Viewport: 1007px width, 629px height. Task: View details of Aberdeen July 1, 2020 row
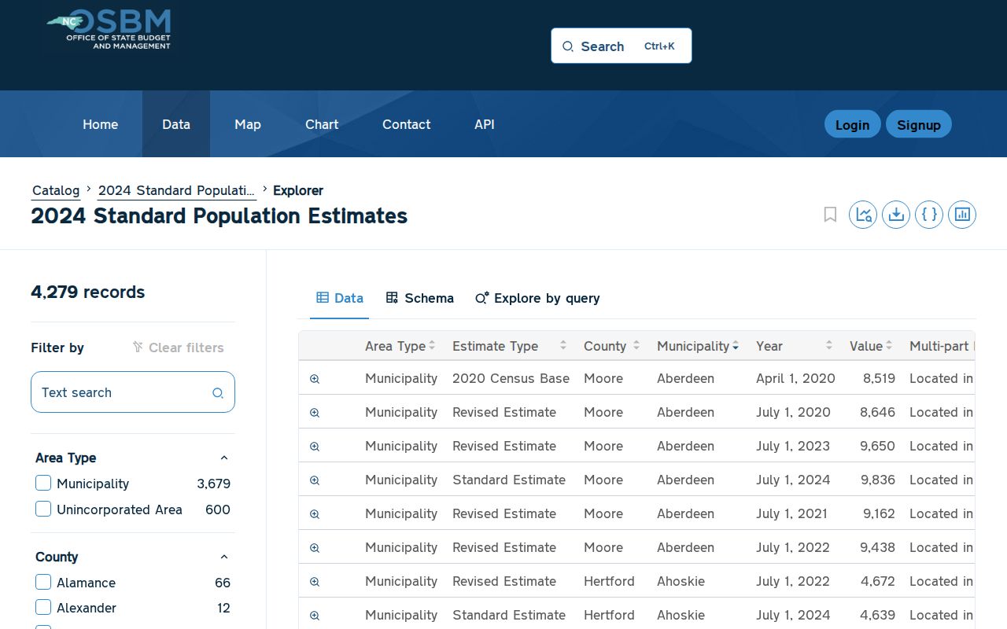coord(315,413)
